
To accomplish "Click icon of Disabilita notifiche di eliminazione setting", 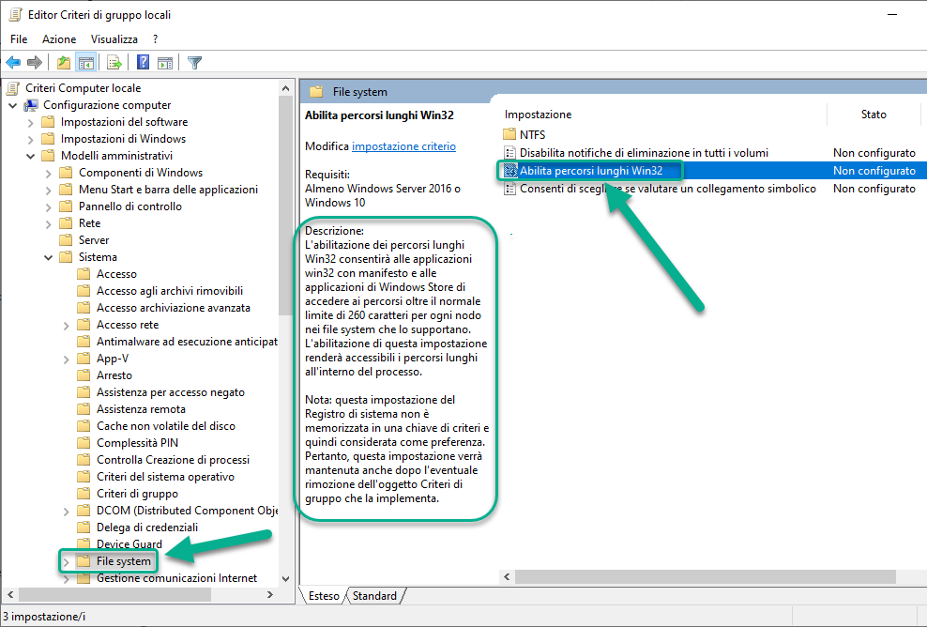I will click(x=509, y=153).
